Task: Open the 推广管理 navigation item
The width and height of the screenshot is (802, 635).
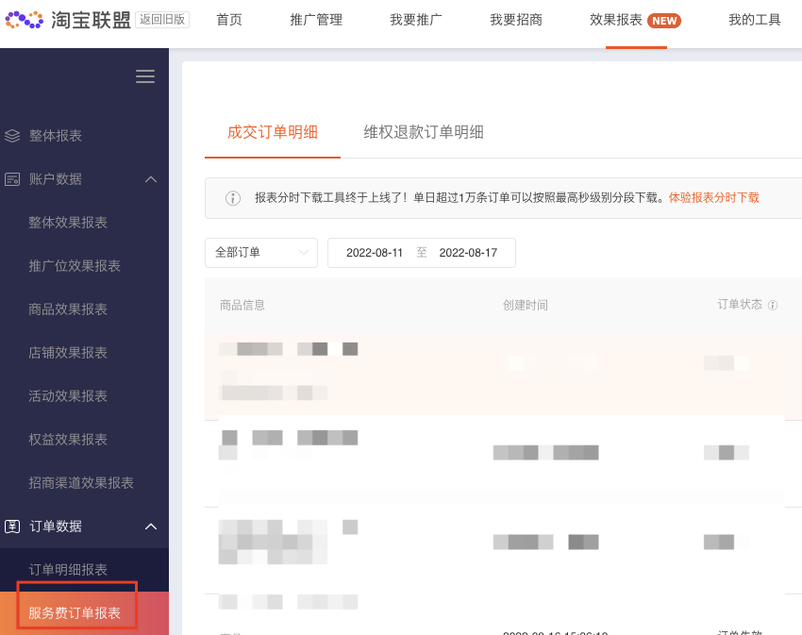Action: pyautogui.click(x=316, y=20)
